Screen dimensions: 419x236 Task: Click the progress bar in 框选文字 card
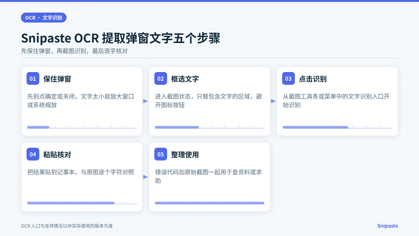pos(209,127)
